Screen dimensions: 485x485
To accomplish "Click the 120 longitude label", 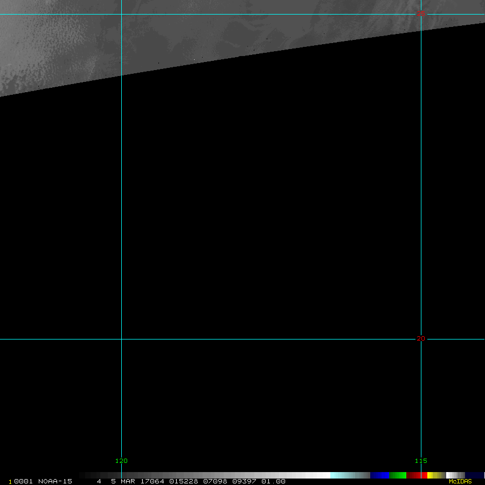I will [x=121, y=461].
